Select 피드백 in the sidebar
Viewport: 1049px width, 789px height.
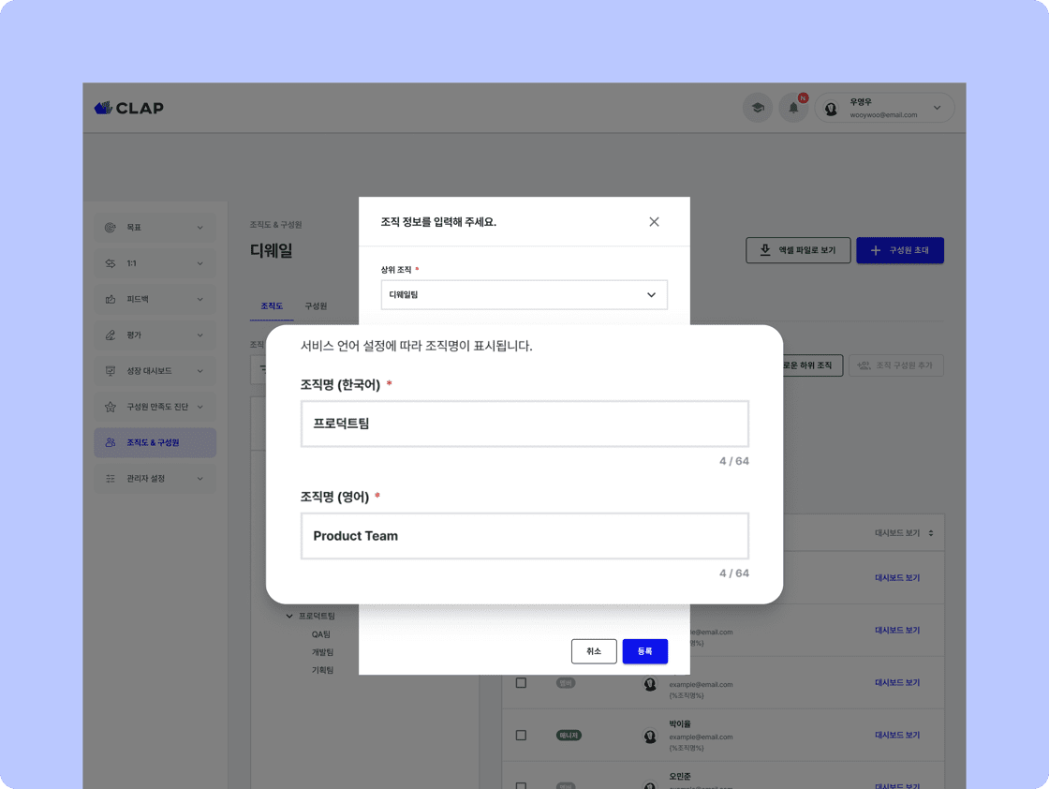[155, 299]
